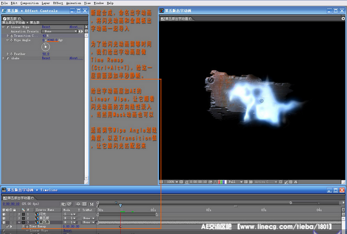Open the View menu
Screen dimensions: 347x234
click(x=87, y=3)
